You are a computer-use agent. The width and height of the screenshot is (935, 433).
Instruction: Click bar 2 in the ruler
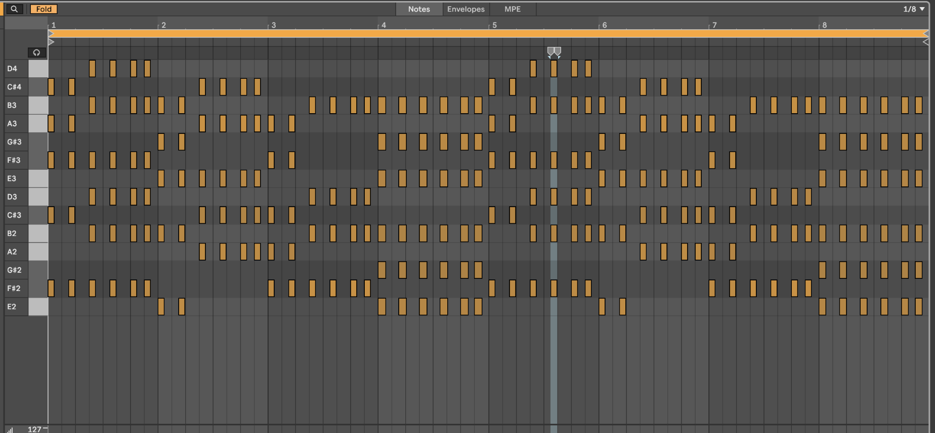click(163, 25)
